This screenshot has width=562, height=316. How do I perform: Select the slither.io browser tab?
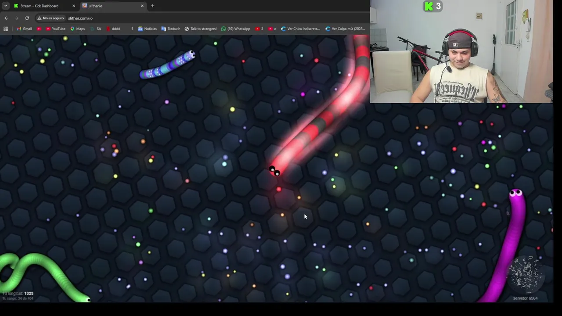(x=113, y=6)
